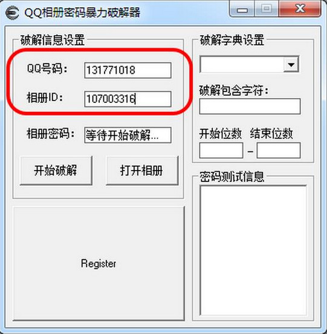Click the 相册ID label text
Image resolution: width=327 pixels, height=334 pixels.
(45, 98)
